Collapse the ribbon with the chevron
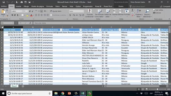Viewport: 171px width, 96px height. 169,19
